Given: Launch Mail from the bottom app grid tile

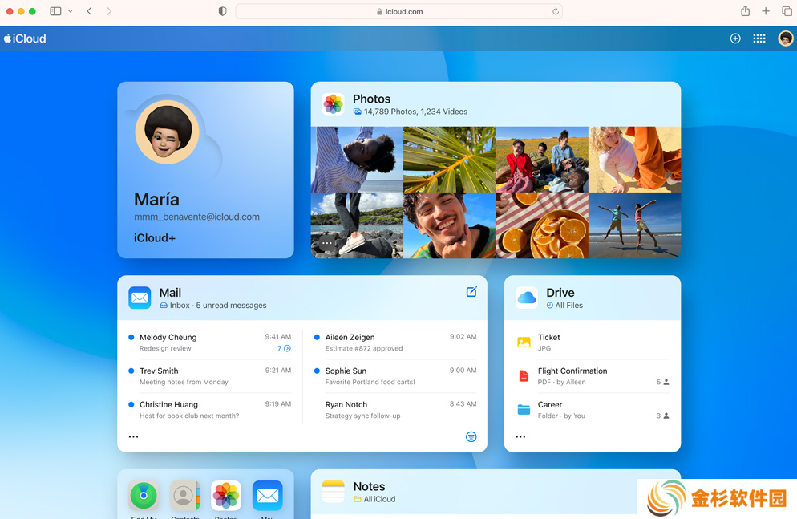Looking at the screenshot, I should 267,495.
